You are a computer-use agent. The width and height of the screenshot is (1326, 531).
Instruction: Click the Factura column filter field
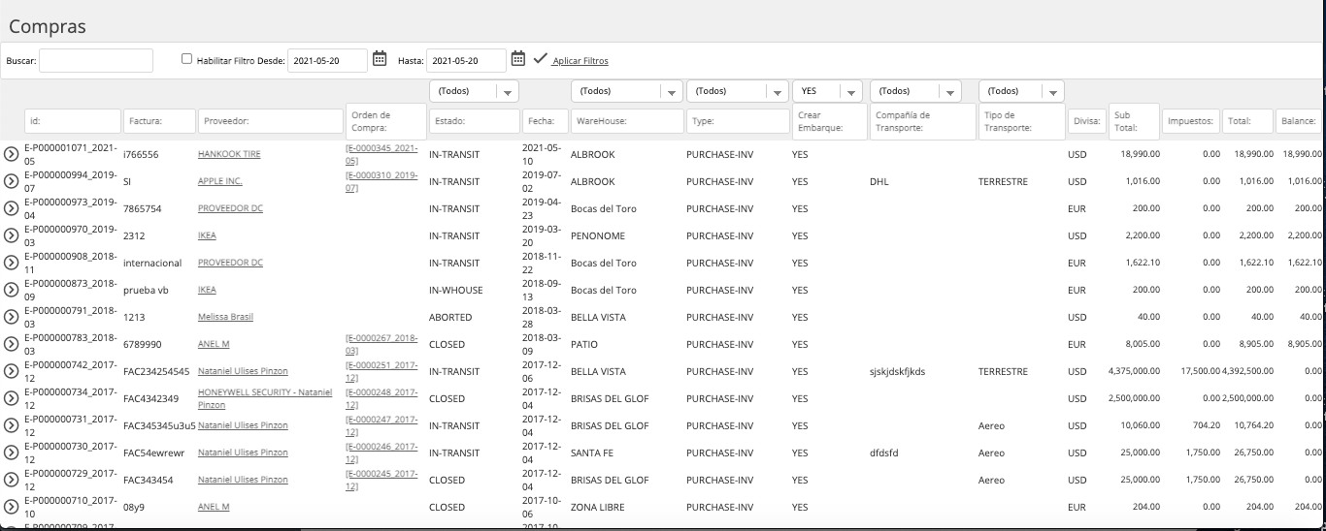160,121
